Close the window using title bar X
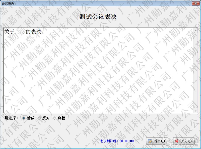Viewport: 201px width, 149px height. [x=195, y=3]
